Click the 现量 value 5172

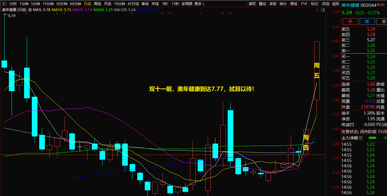click(370, 101)
